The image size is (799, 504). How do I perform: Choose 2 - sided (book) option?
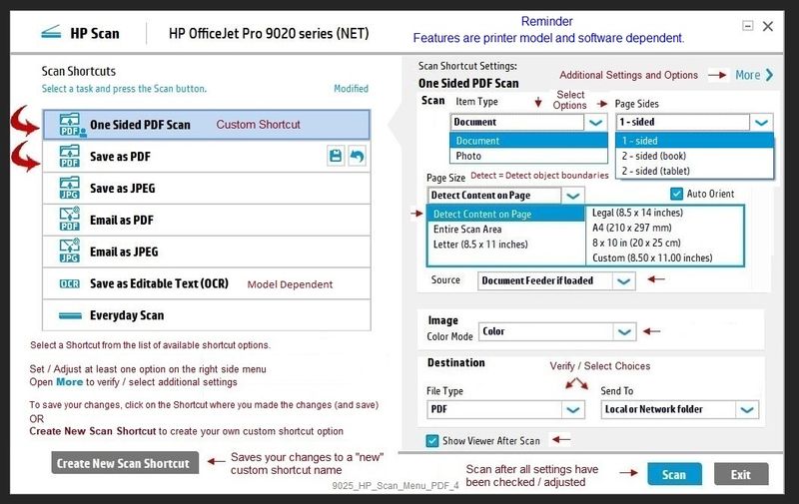click(x=694, y=156)
